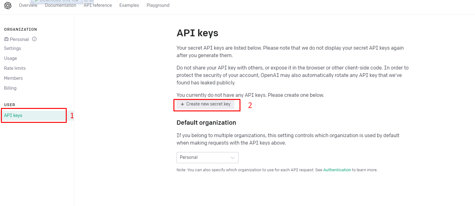Click the info icon next to Personal organization

coord(34,39)
